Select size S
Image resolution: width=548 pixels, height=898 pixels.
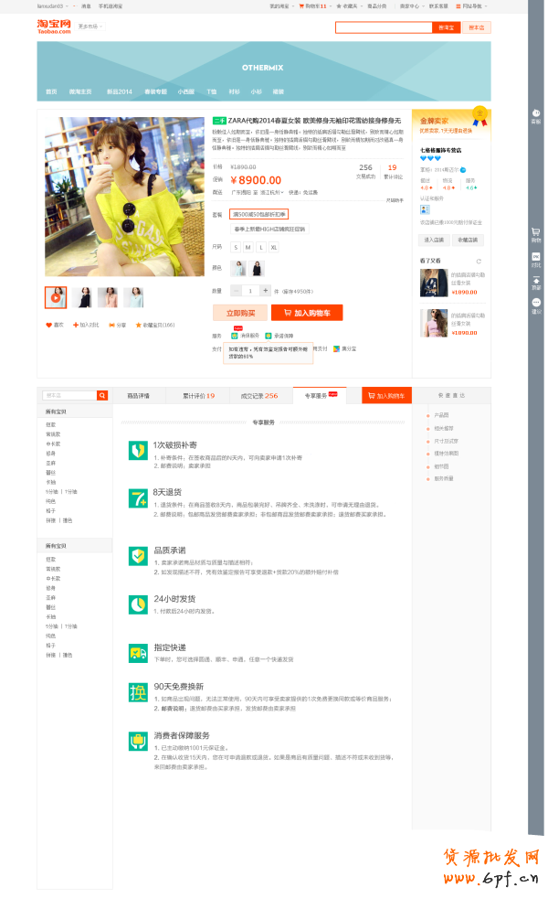coord(236,248)
